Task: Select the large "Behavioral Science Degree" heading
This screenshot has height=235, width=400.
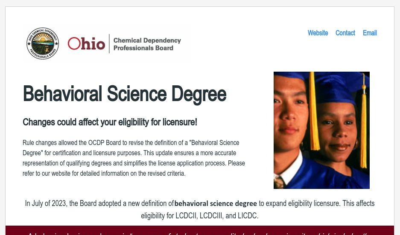Action: (124, 94)
